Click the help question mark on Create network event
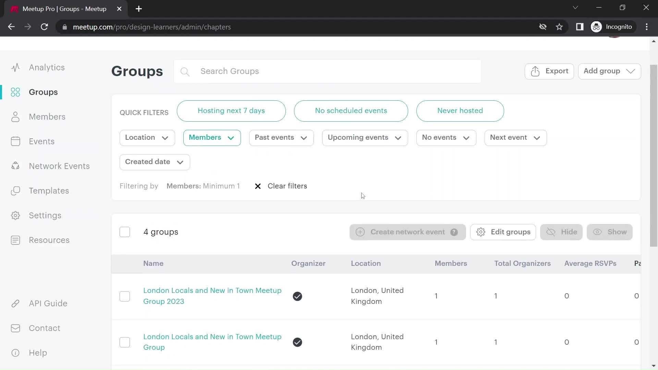The image size is (658, 370). click(x=454, y=232)
